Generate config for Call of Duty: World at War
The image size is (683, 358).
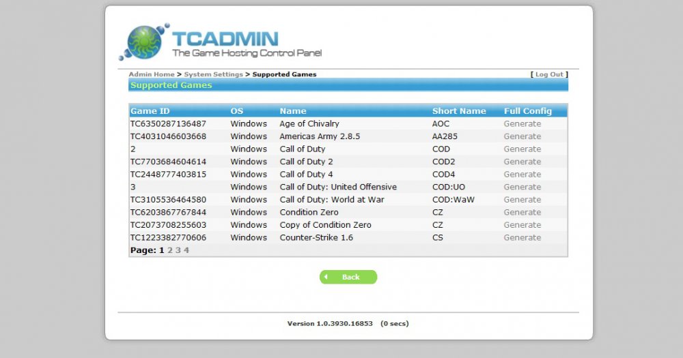pyautogui.click(x=522, y=200)
